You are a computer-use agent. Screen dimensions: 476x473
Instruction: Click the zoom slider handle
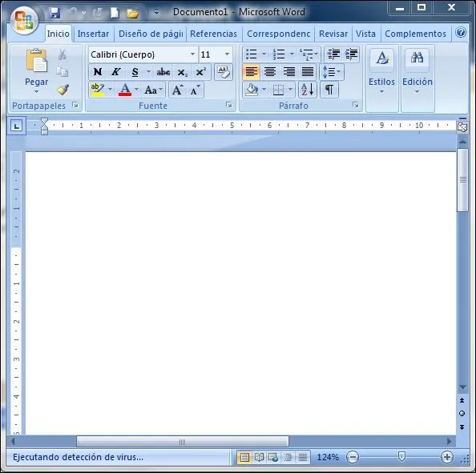coord(401,456)
